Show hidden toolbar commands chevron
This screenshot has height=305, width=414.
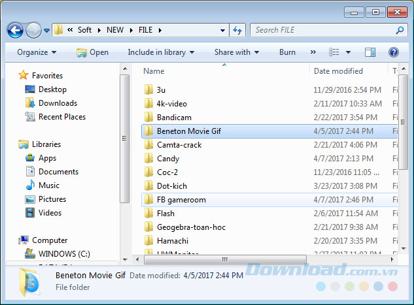tap(313, 52)
